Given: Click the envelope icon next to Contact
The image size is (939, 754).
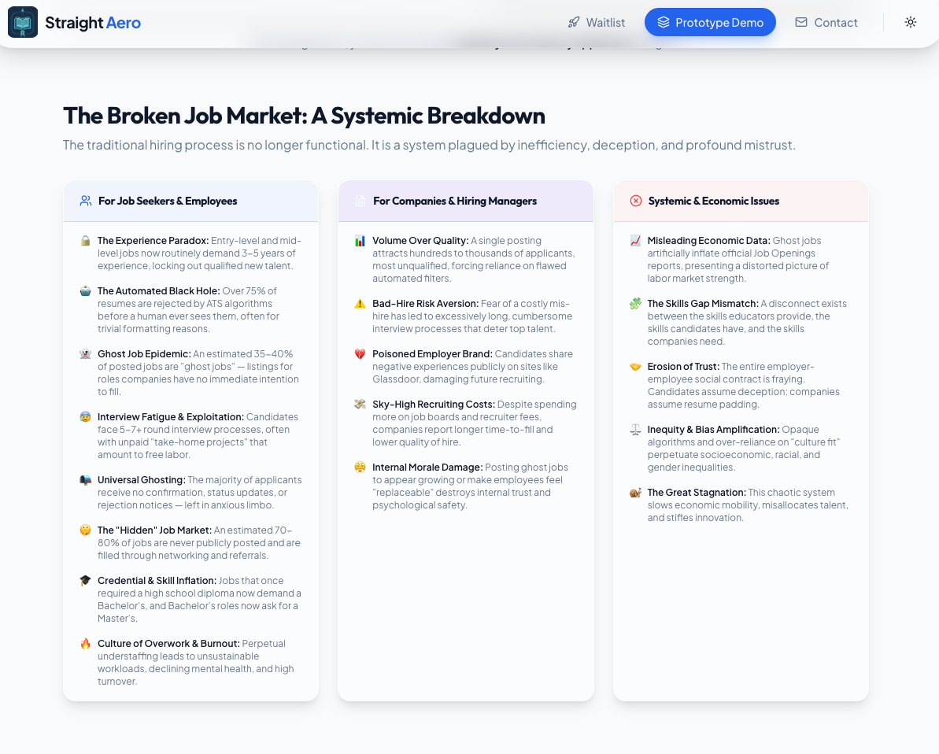Looking at the screenshot, I should click(800, 22).
